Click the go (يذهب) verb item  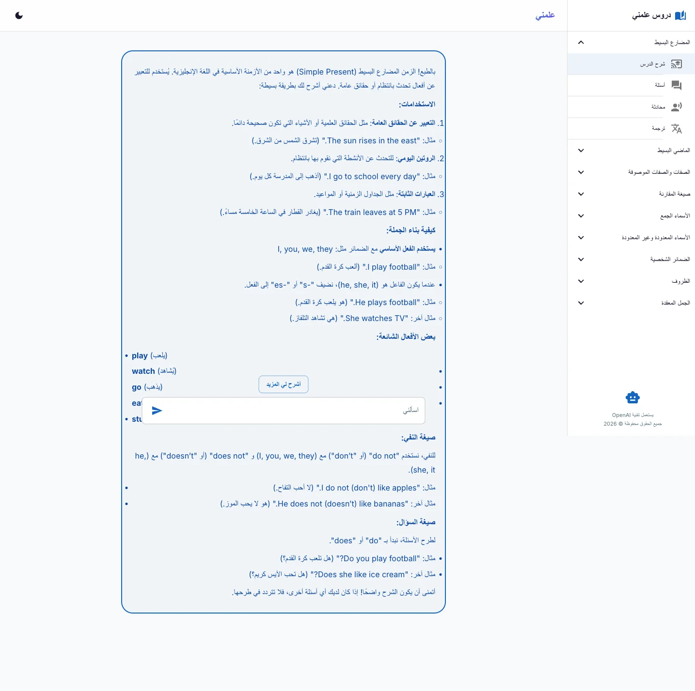(147, 387)
